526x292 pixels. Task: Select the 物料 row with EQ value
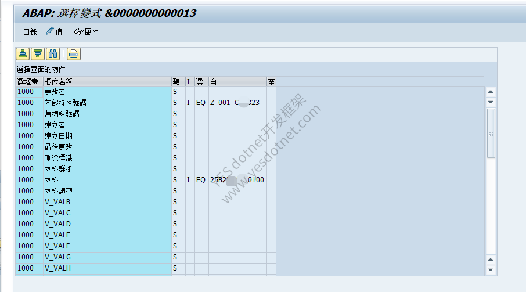coord(146,180)
